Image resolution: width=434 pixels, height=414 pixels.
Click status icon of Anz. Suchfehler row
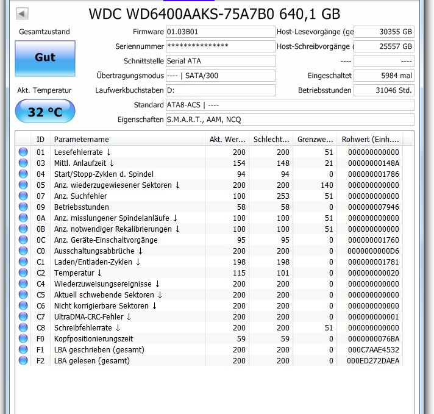tap(23, 196)
